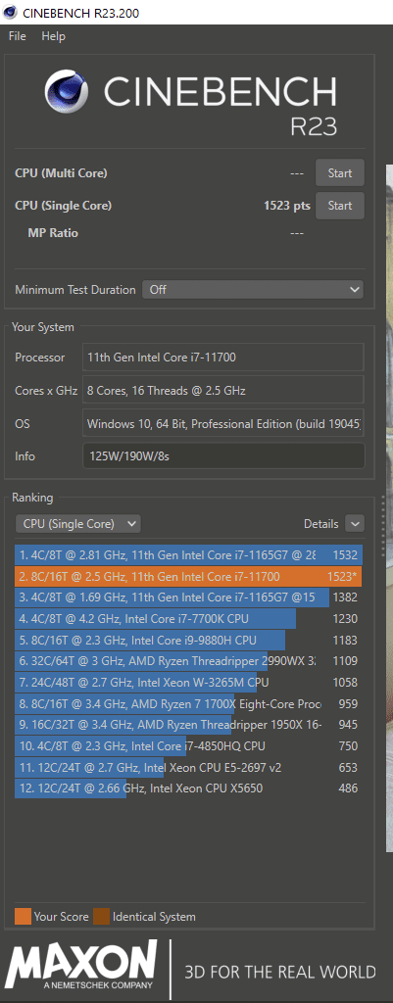The height and width of the screenshot is (1003, 393).
Task: Open the Help menu
Action: (x=53, y=36)
